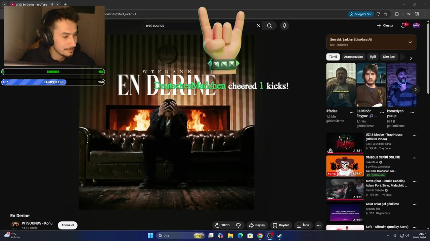Open File Explorer from the taskbar

(x=230, y=236)
